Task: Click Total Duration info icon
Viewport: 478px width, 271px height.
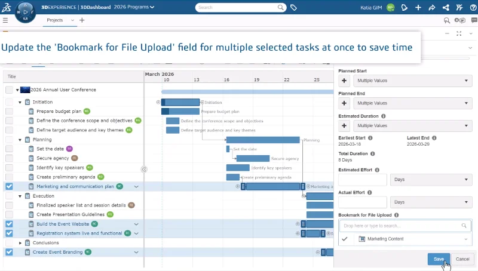Action: pyautogui.click(x=372, y=154)
